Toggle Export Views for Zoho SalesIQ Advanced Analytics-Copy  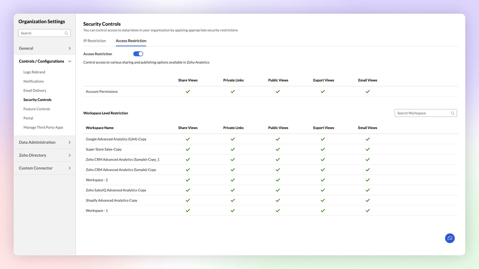click(x=323, y=190)
